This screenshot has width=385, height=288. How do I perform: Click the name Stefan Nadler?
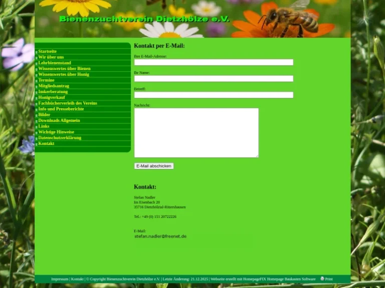click(144, 197)
